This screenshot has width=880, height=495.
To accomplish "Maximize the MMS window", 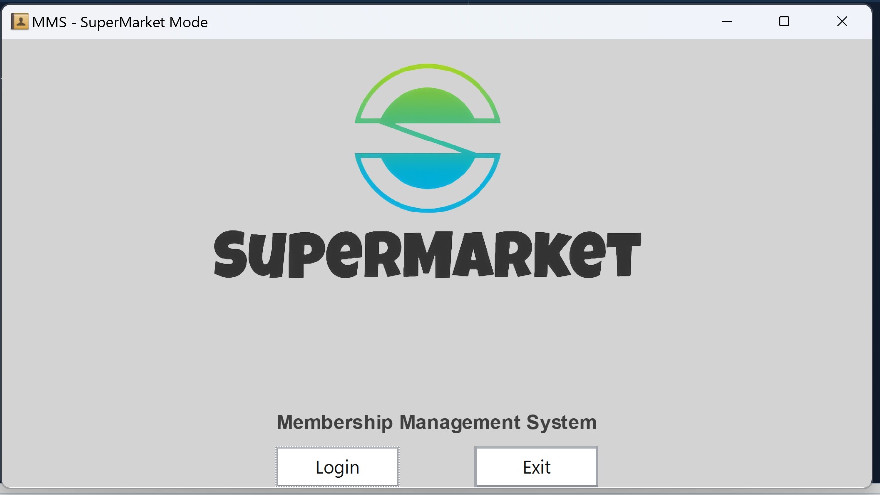I will tap(784, 22).
